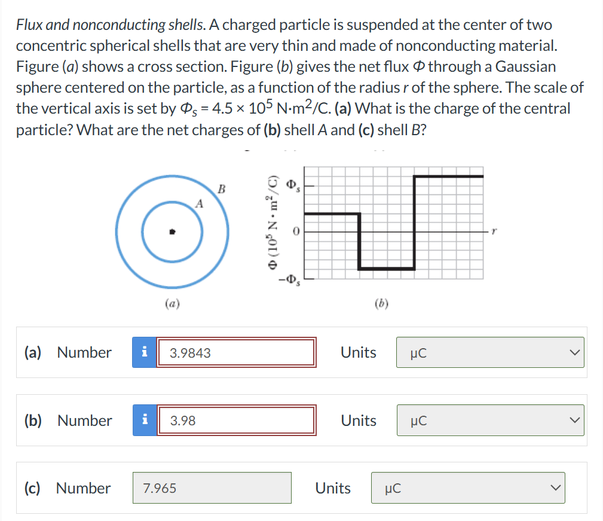Click the r label on the graph axis
Image resolution: width=603 pixels, height=521 pixels.
point(494,232)
